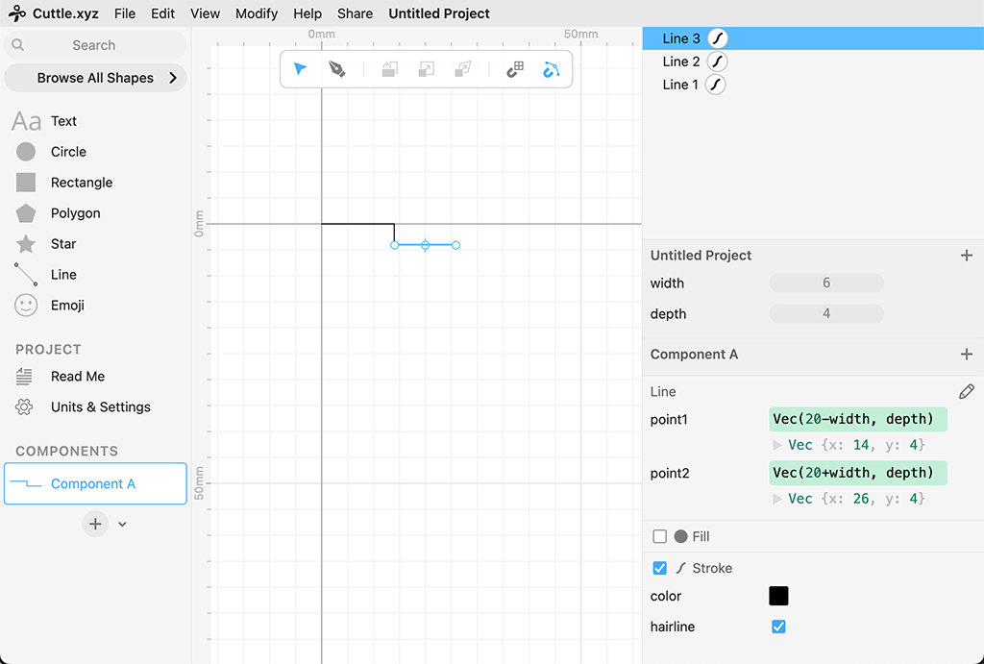Image resolution: width=984 pixels, height=664 pixels.
Task: Open the stroke color swatch
Action: pyautogui.click(x=778, y=596)
